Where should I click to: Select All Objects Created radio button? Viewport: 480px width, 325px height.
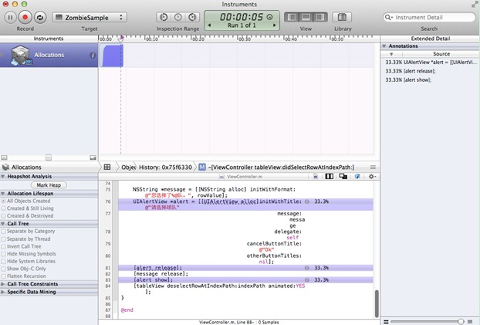pos(3,201)
